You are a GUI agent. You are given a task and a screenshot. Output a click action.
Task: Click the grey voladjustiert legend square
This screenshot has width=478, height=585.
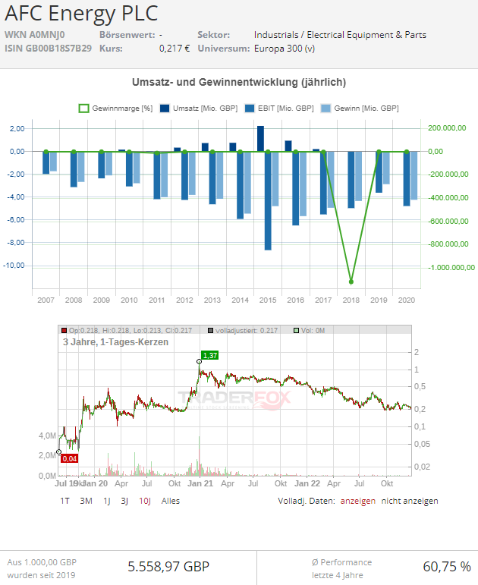click(210, 331)
